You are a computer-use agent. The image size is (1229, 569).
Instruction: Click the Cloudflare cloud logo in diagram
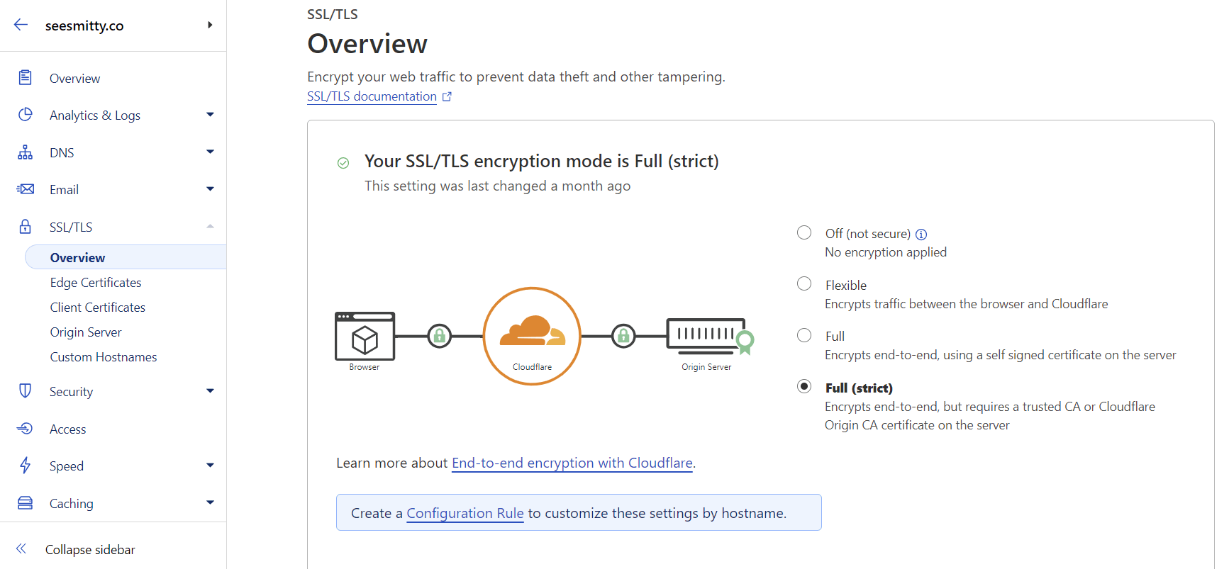click(x=533, y=331)
